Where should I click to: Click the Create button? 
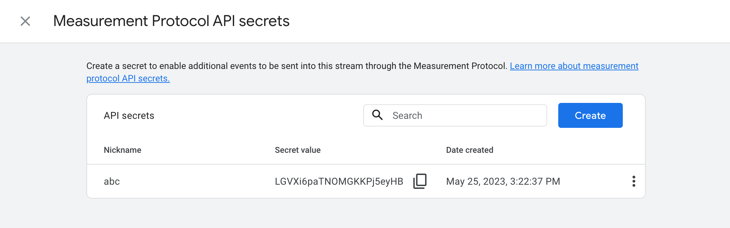coord(590,115)
